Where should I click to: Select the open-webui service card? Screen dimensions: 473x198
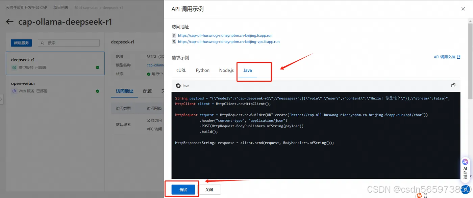click(55, 87)
